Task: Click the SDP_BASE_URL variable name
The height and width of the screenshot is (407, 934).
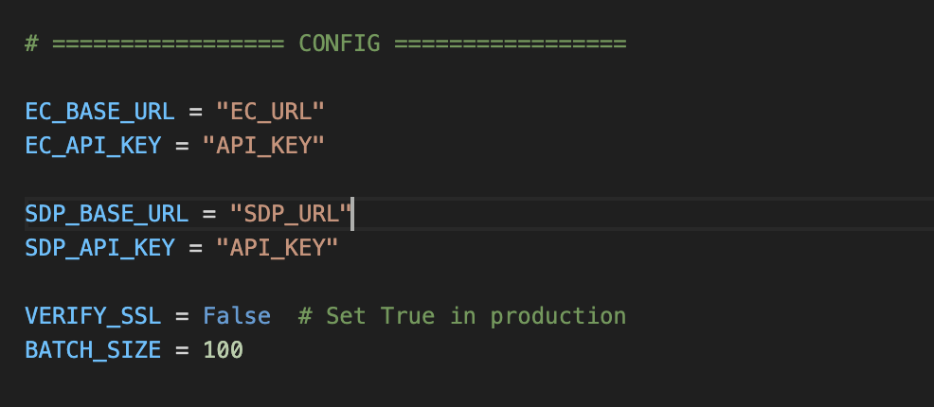Action: (x=106, y=214)
